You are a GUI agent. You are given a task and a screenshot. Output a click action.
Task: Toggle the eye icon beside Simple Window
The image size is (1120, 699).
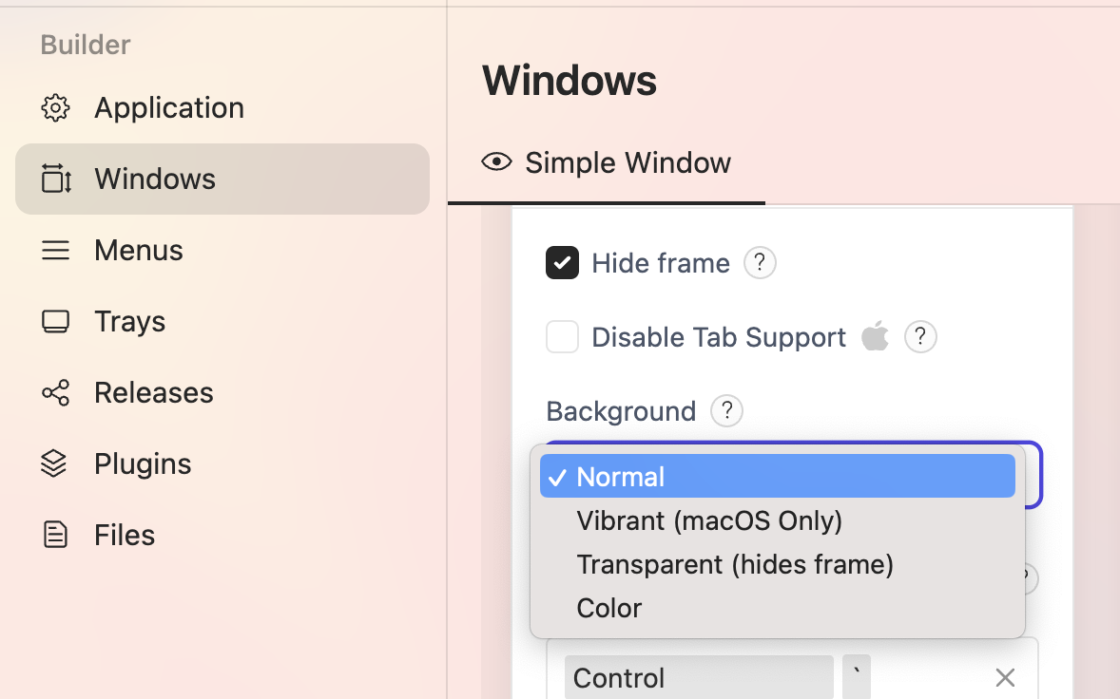click(495, 161)
